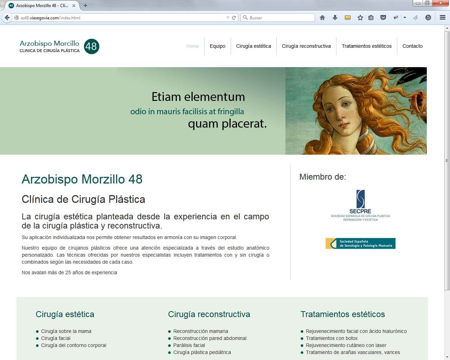450x360 pixels.
Task: Click the Firefox home icon
Action: (x=322, y=18)
